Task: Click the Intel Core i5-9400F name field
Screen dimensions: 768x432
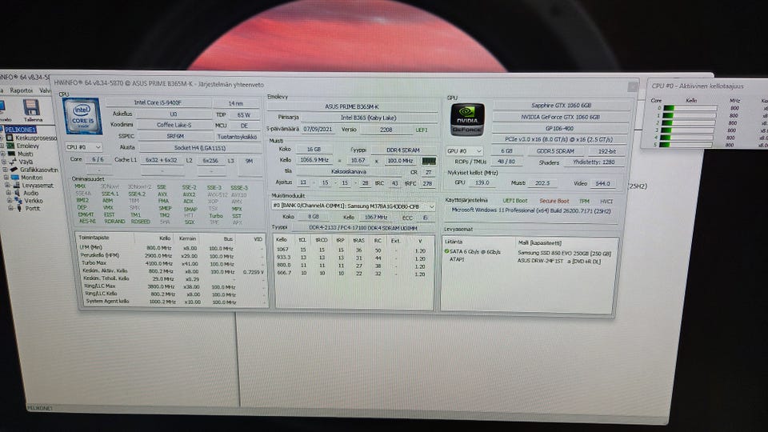Action: click(x=158, y=103)
